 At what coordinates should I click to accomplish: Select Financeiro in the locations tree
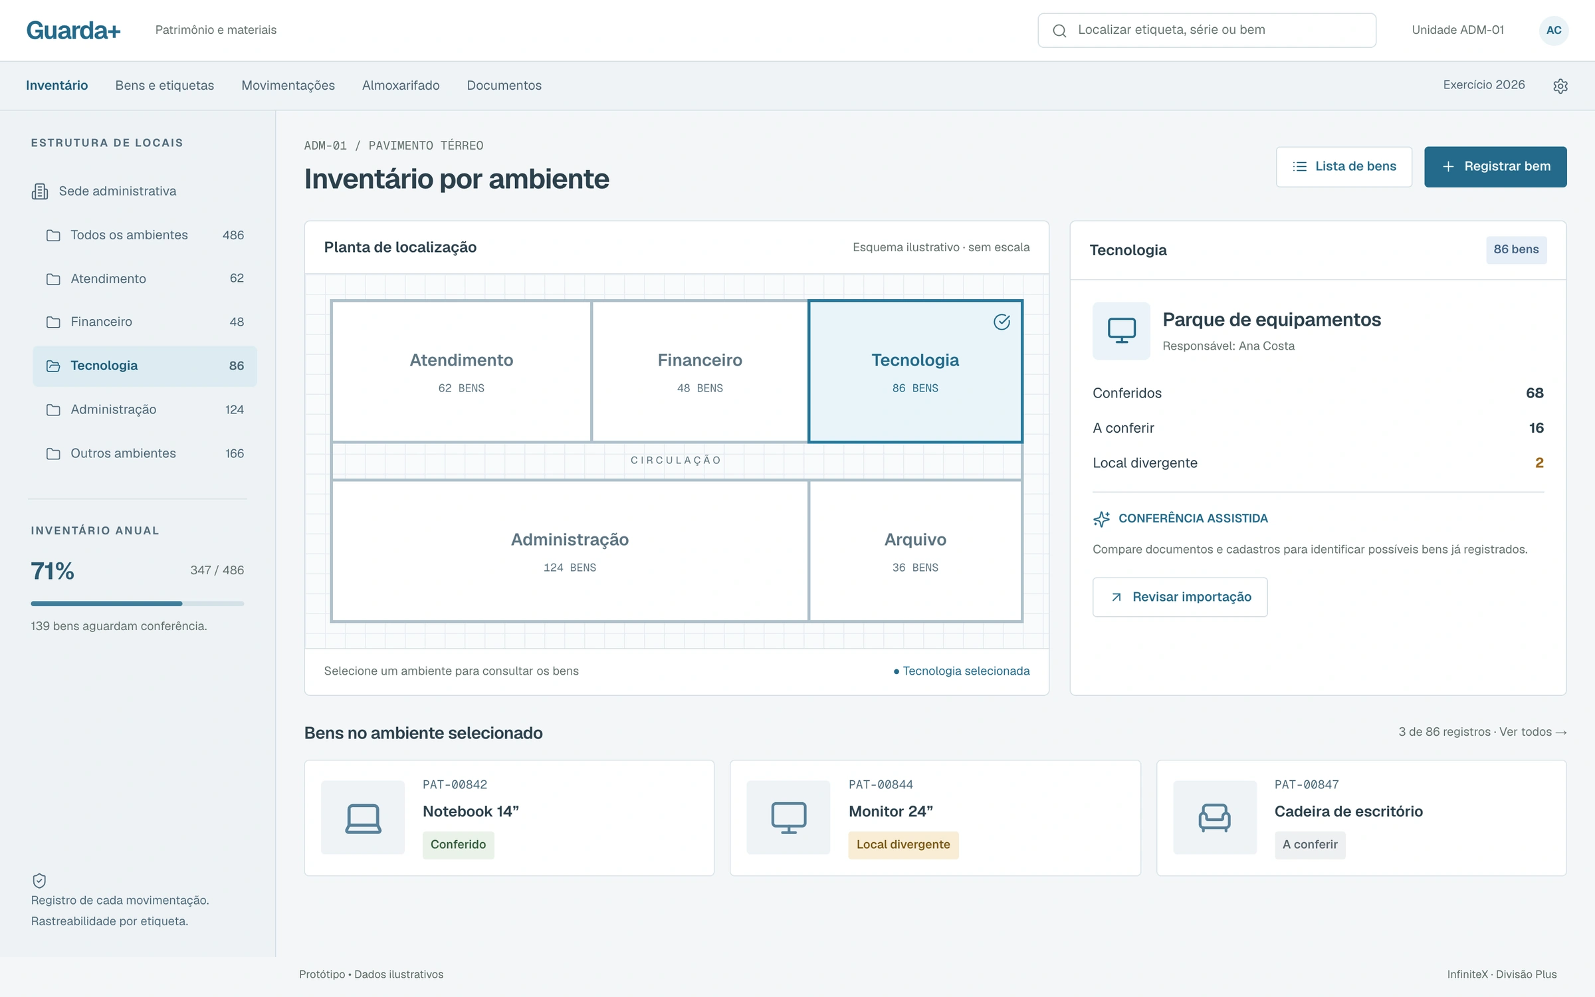(145, 322)
